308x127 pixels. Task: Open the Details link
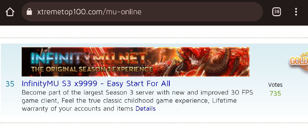coord(146,108)
